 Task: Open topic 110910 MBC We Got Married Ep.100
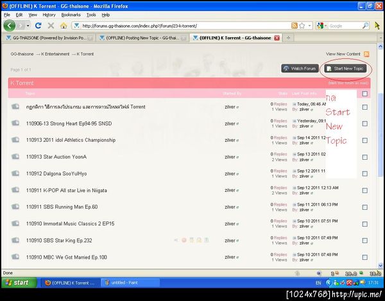pos(67,257)
